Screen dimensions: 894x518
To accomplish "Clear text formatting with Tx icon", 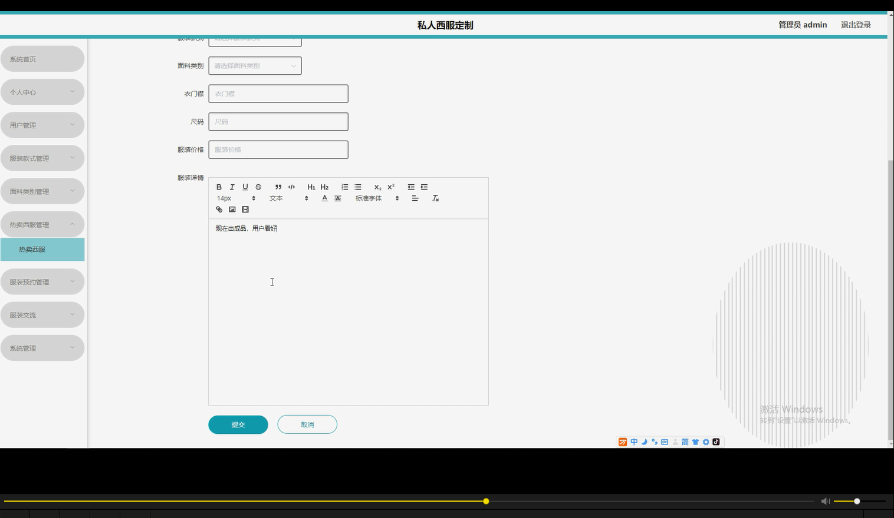I will coord(435,198).
